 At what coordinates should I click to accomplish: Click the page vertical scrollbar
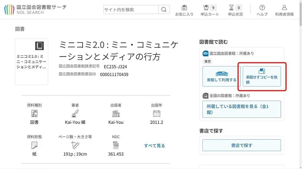tap(300, 75)
